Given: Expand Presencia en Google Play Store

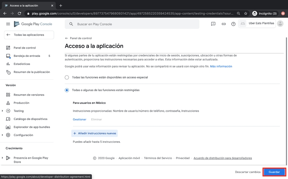Looking at the screenshot, I should pos(3,158).
